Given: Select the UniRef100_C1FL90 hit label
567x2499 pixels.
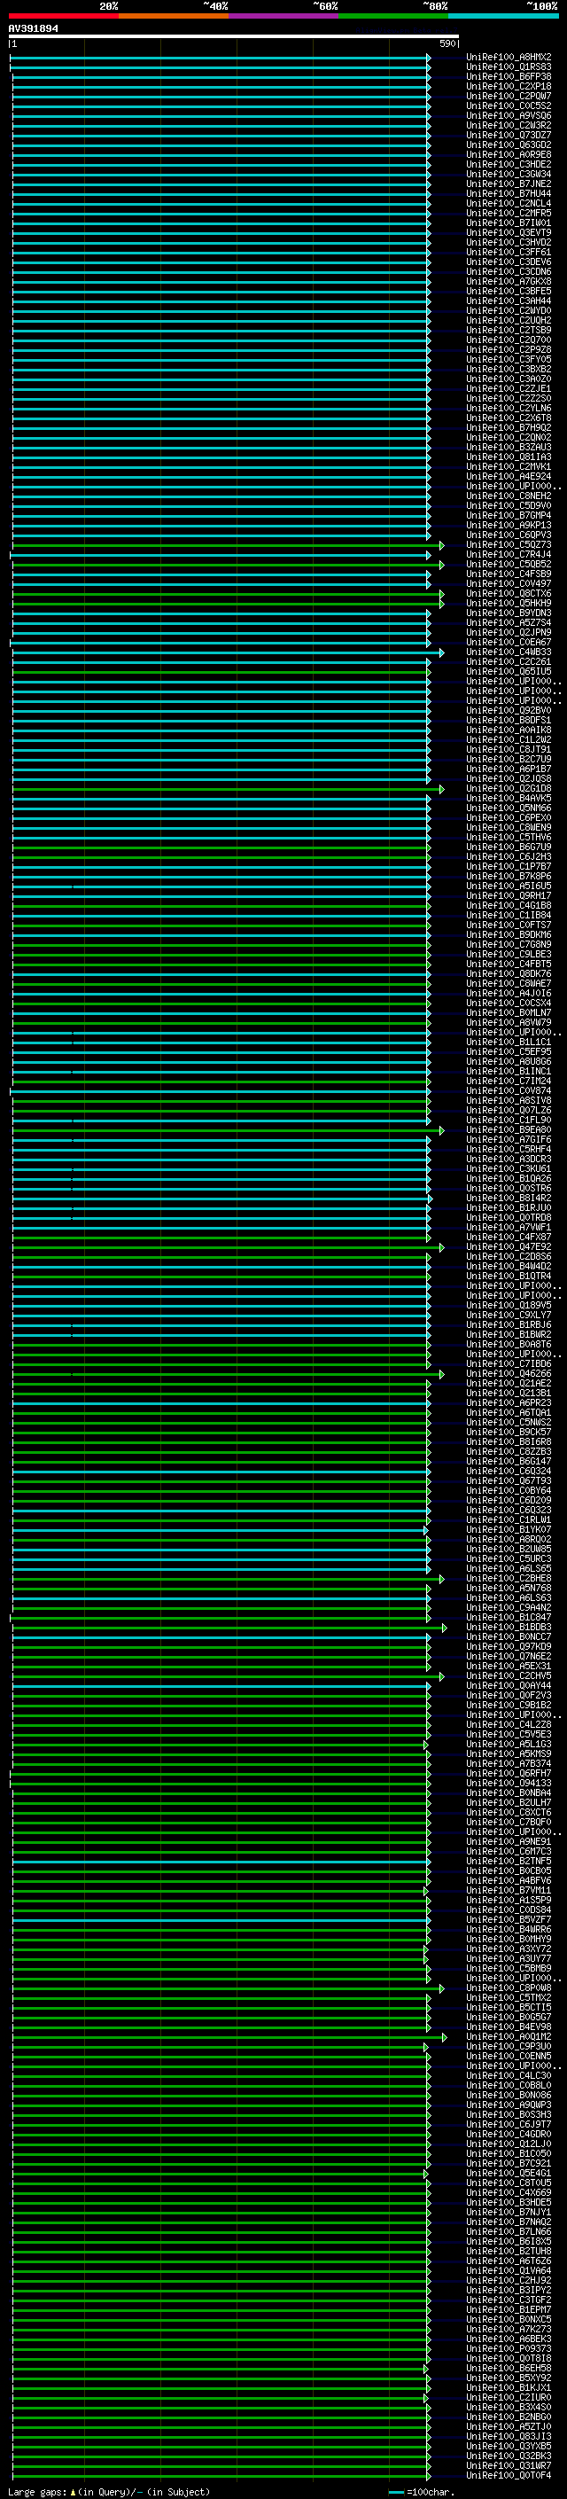Looking at the screenshot, I should click(508, 1121).
